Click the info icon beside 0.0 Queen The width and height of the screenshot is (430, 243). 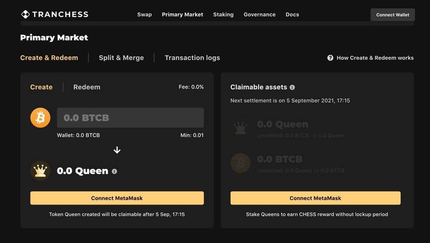click(x=115, y=171)
